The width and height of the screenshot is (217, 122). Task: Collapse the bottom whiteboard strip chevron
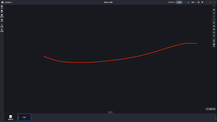(x=110, y=112)
